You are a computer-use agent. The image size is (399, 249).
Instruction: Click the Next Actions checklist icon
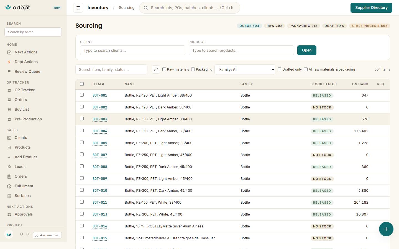click(9, 52)
